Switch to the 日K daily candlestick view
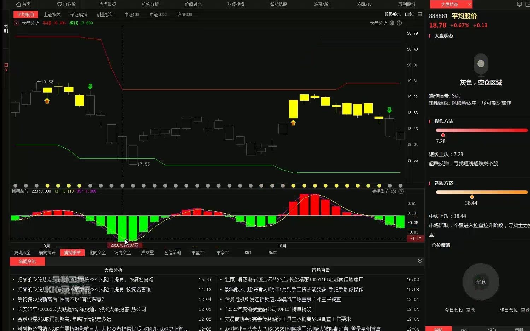 6,67
